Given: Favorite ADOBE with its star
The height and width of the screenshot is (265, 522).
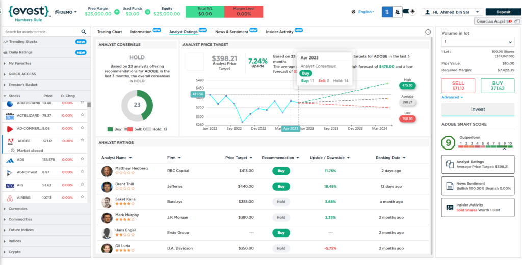Looking at the screenshot, I should tap(82, 140).
